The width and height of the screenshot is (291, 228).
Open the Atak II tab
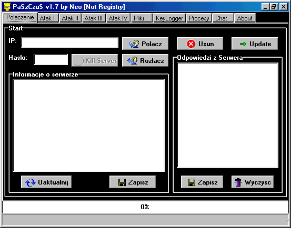pos(70,18)
